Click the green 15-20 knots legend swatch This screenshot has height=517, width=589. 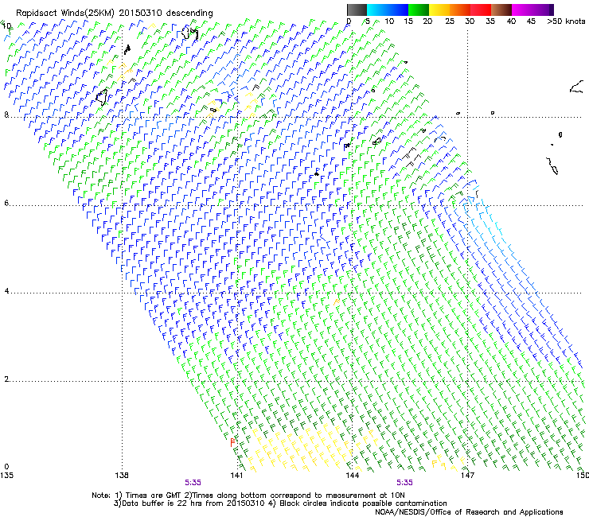(419, 10)
